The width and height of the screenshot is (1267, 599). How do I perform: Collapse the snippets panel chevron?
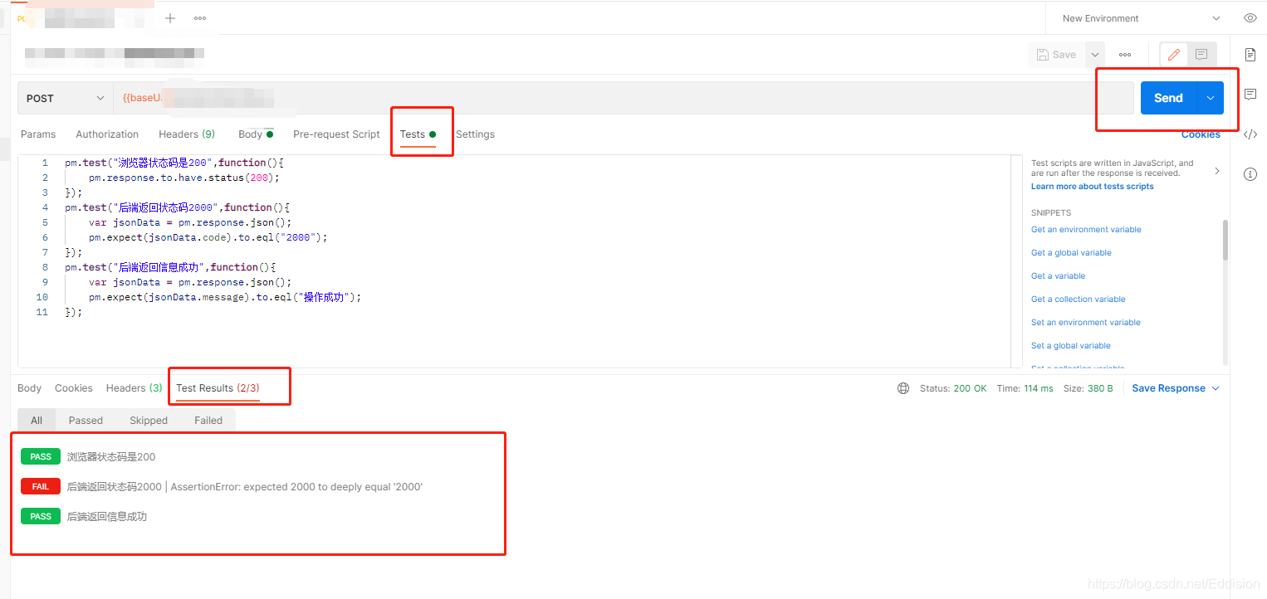pos(1217,171)
